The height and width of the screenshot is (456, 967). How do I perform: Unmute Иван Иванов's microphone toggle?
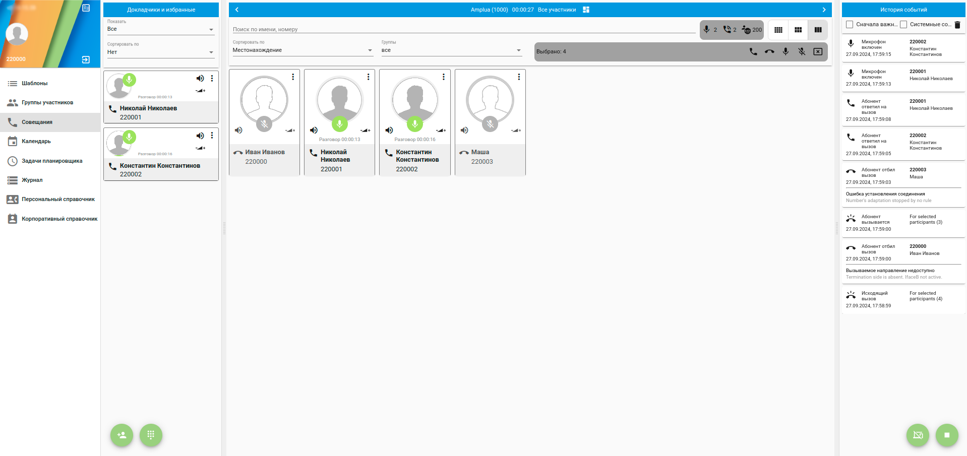[264, 123]
